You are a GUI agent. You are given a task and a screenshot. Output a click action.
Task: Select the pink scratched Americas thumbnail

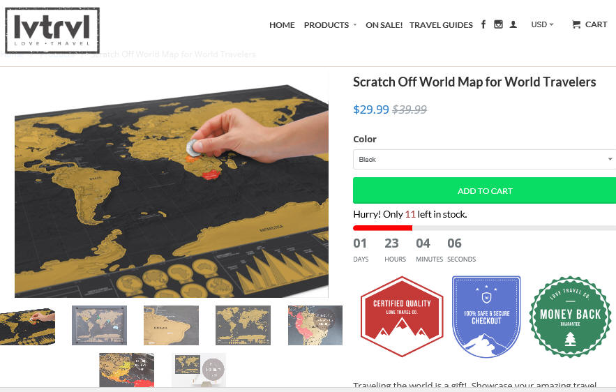pyautogui.click(x=315, y=325)
